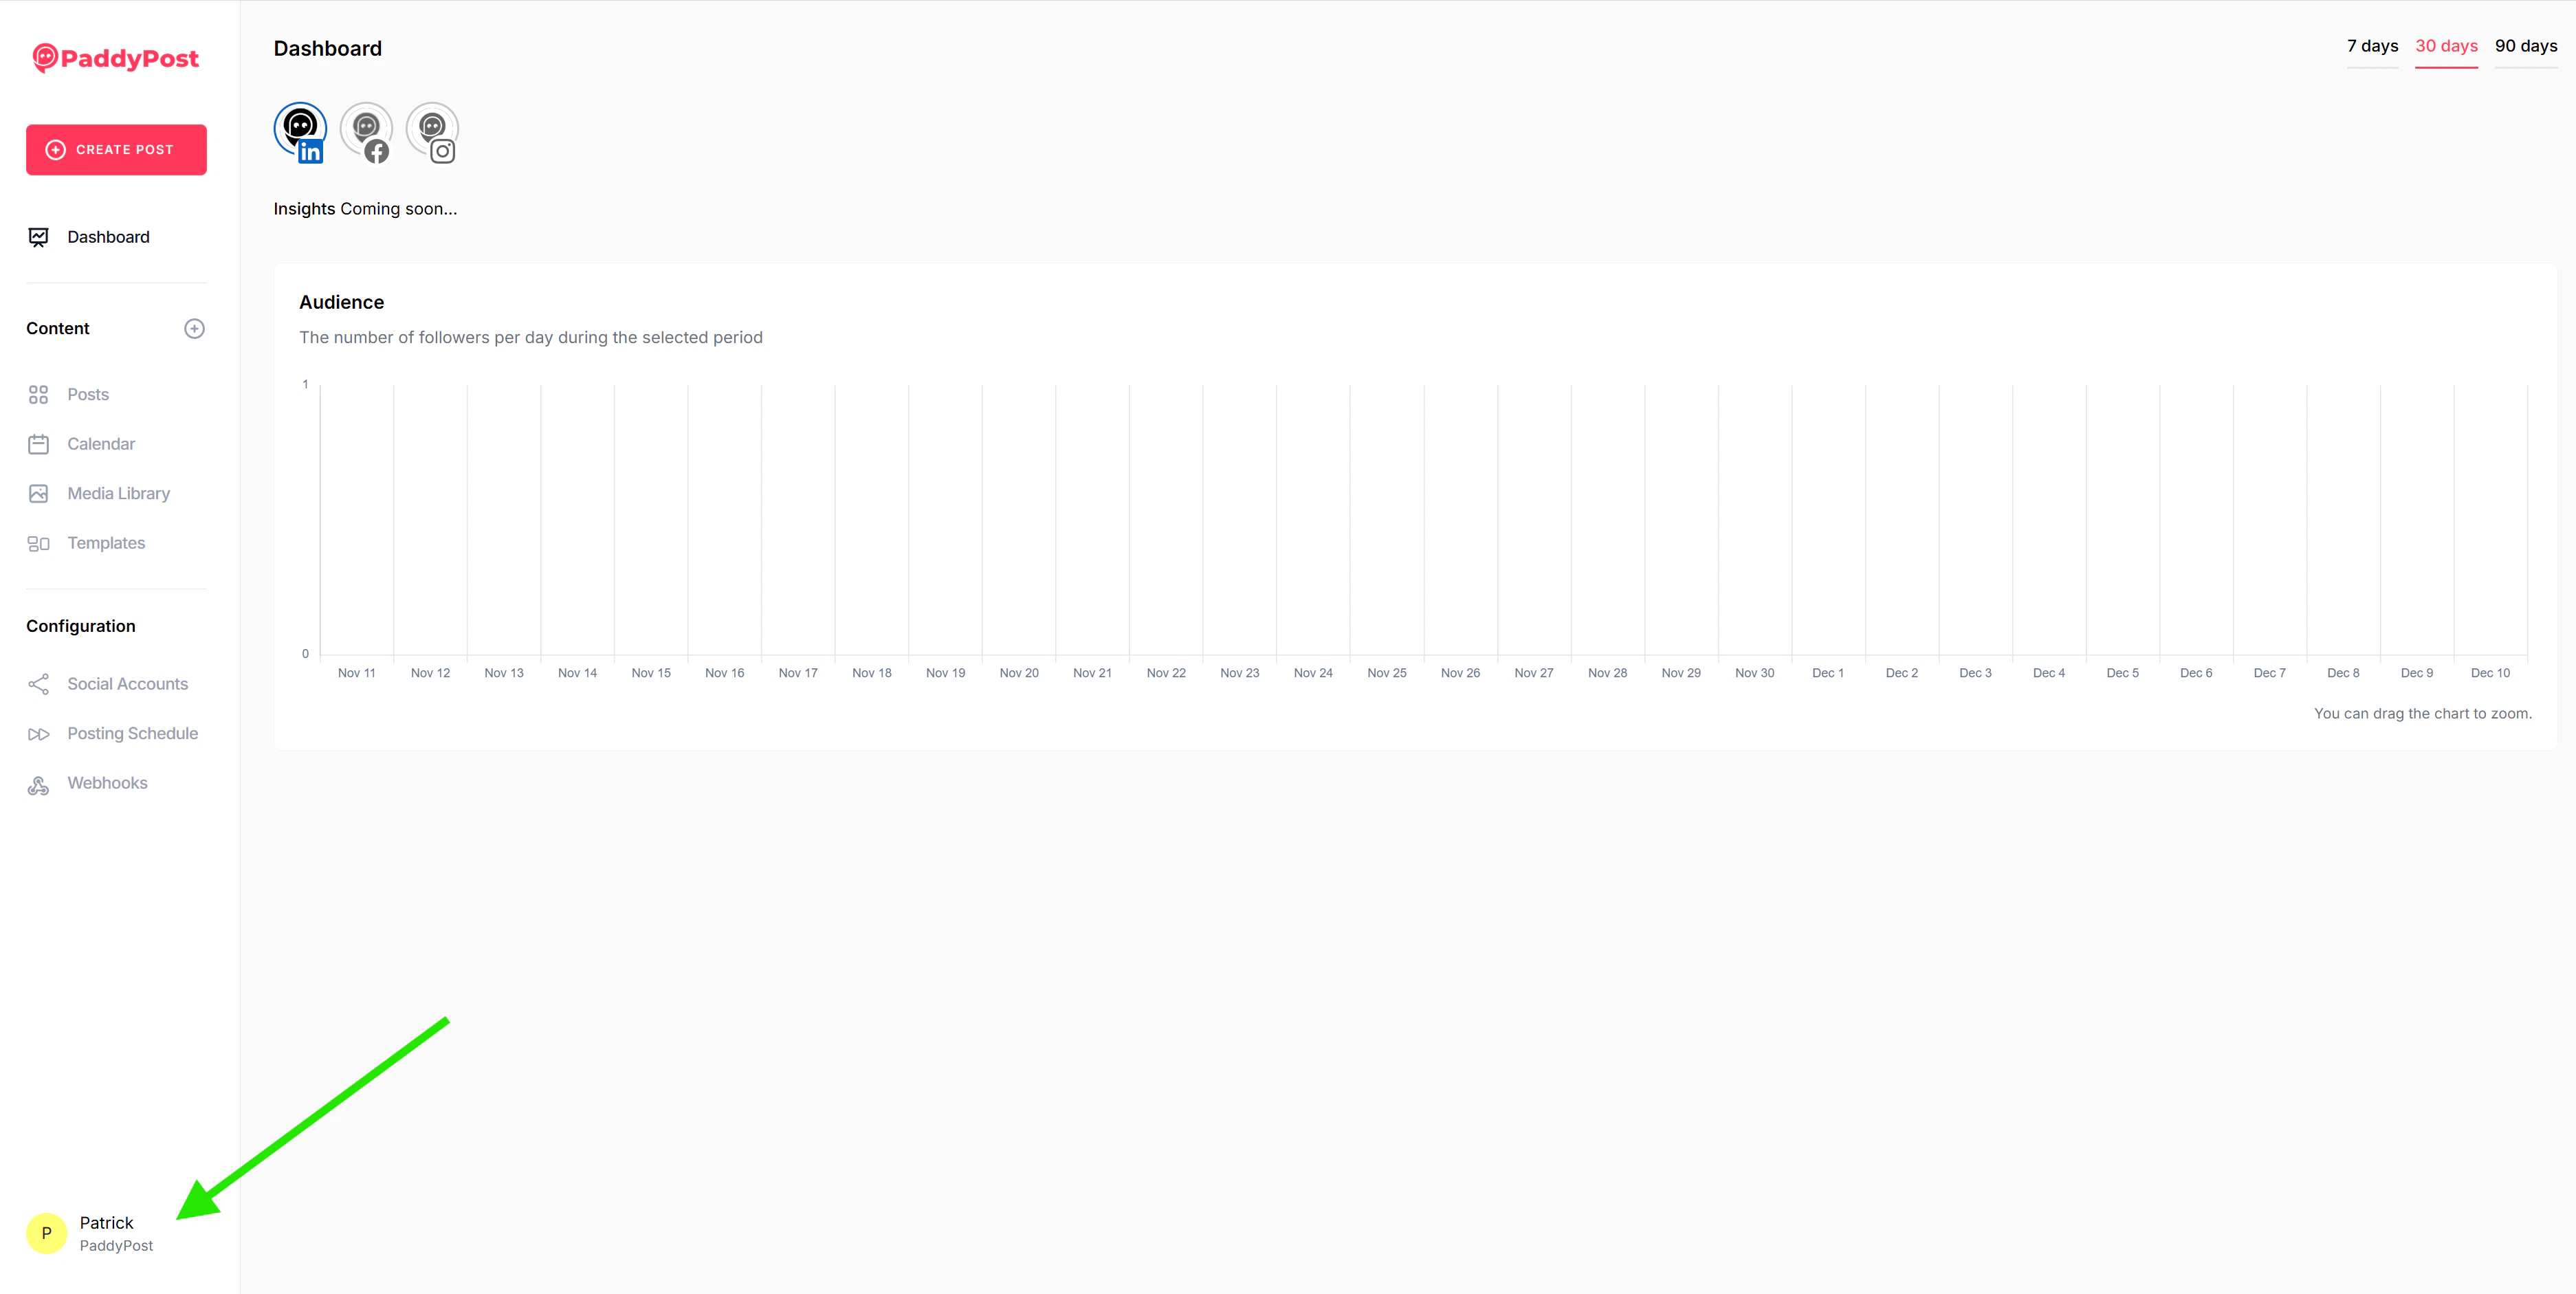Toggle the LinkedIn account avatar
Viewport: 2576px width, 1294px height.
[x=300, y=130]
